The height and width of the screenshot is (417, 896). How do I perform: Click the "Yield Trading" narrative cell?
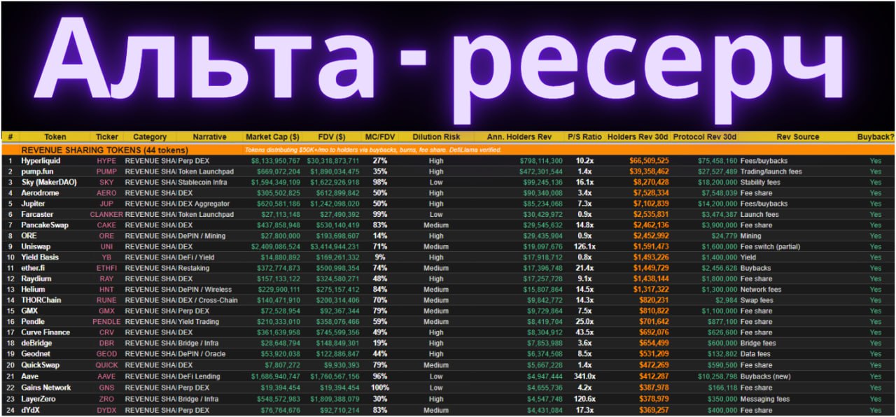(x=199, y=322)
